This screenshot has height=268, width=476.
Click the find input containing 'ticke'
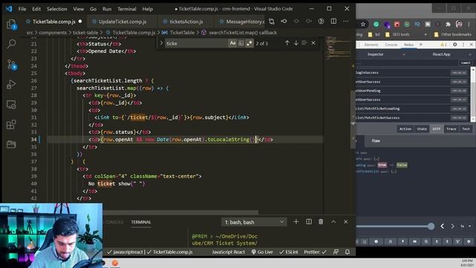click(x=196, y=43)
